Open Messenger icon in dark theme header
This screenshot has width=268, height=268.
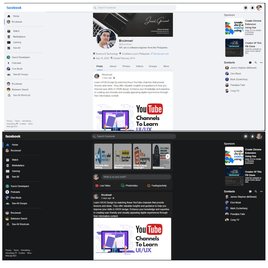coord(246,136)
